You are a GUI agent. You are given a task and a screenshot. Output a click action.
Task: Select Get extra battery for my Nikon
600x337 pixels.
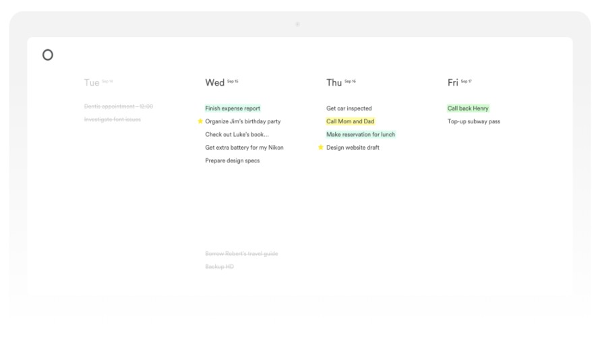pos(244,148)
